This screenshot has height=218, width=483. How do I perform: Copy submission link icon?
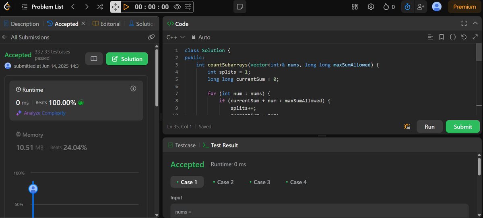[x=151, y=37]
